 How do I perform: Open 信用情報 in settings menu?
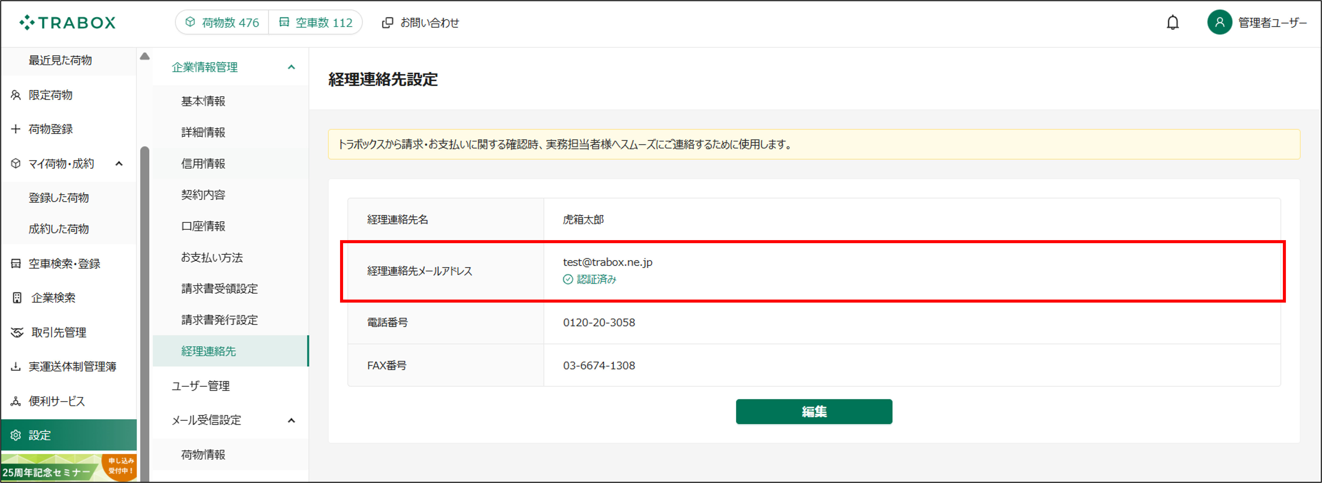231,163
